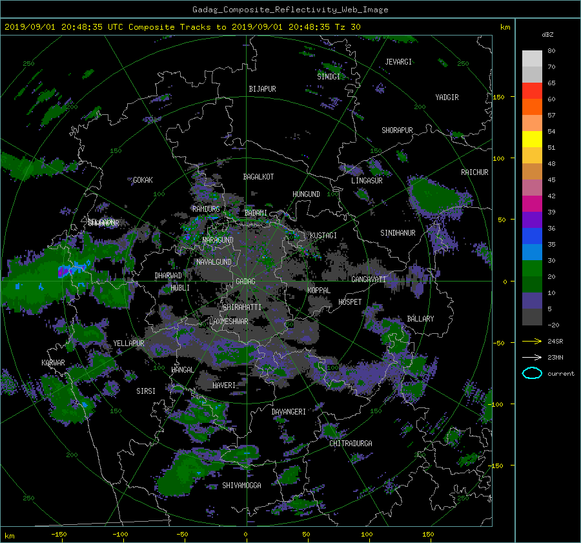
Task: Click the GADAG radar center label
Action: coord(246,282)
